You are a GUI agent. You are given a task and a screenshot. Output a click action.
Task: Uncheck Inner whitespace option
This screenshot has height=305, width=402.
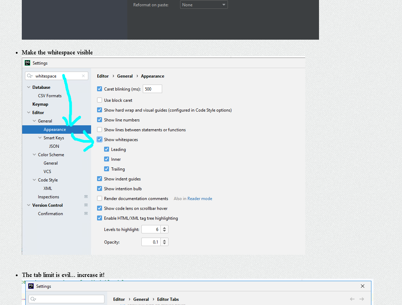pyautogui.click(x=107, y=159)
